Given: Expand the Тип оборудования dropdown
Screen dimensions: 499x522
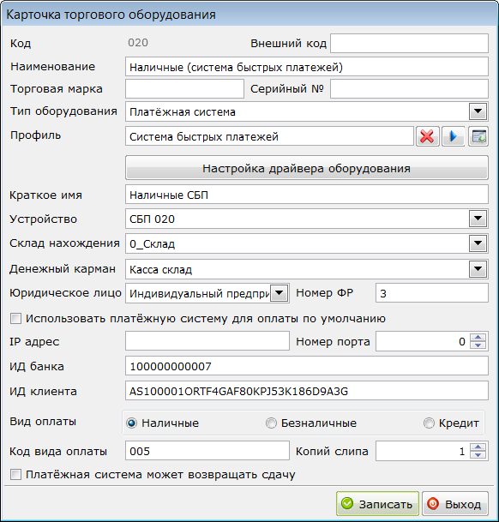Looking at the screenshot, I should 478,111.
